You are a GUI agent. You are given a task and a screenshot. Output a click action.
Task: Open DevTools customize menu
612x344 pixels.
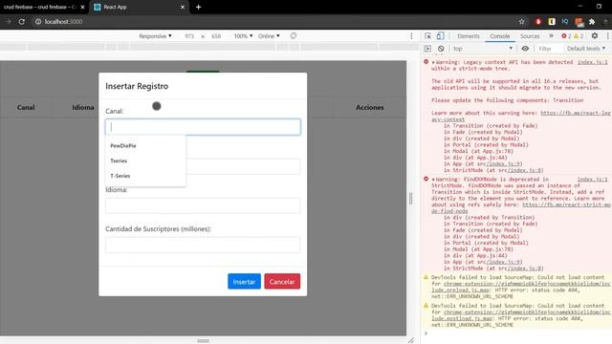pos(608,36)
